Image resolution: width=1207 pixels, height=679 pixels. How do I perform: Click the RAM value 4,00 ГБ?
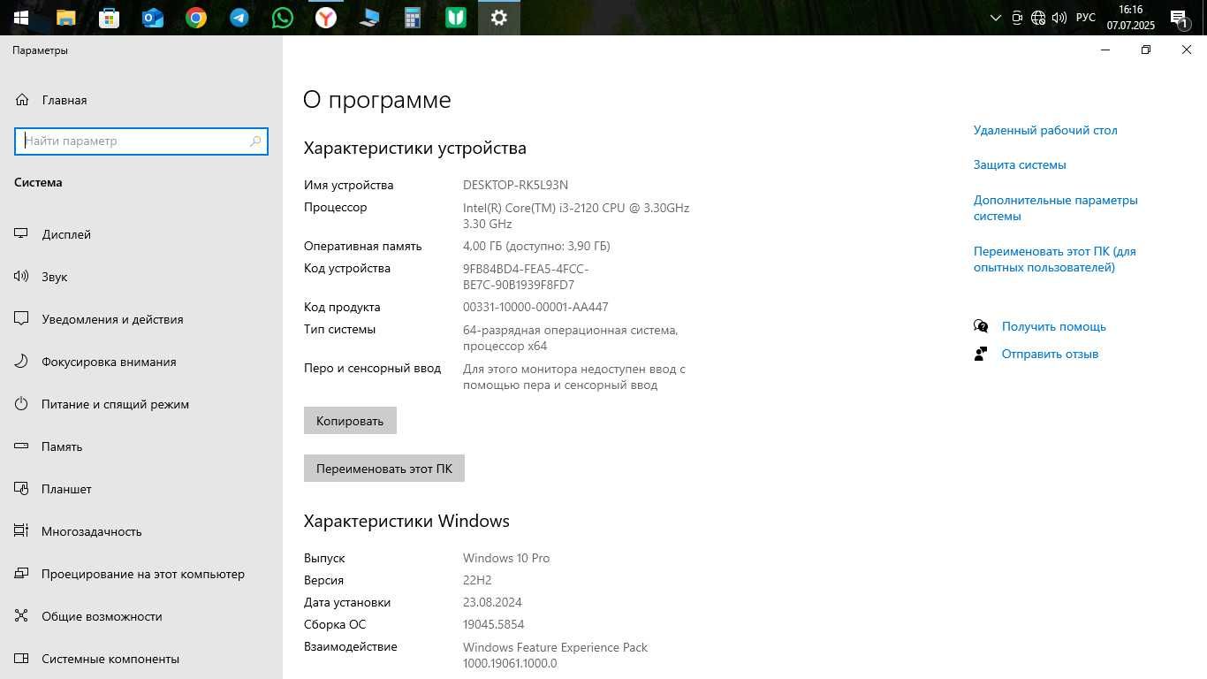coord(536,246)
